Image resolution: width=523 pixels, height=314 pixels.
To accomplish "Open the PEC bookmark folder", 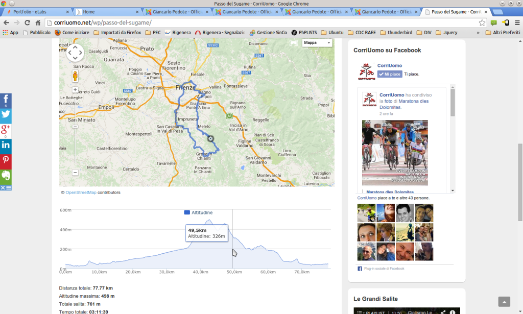I will [153, 32].
